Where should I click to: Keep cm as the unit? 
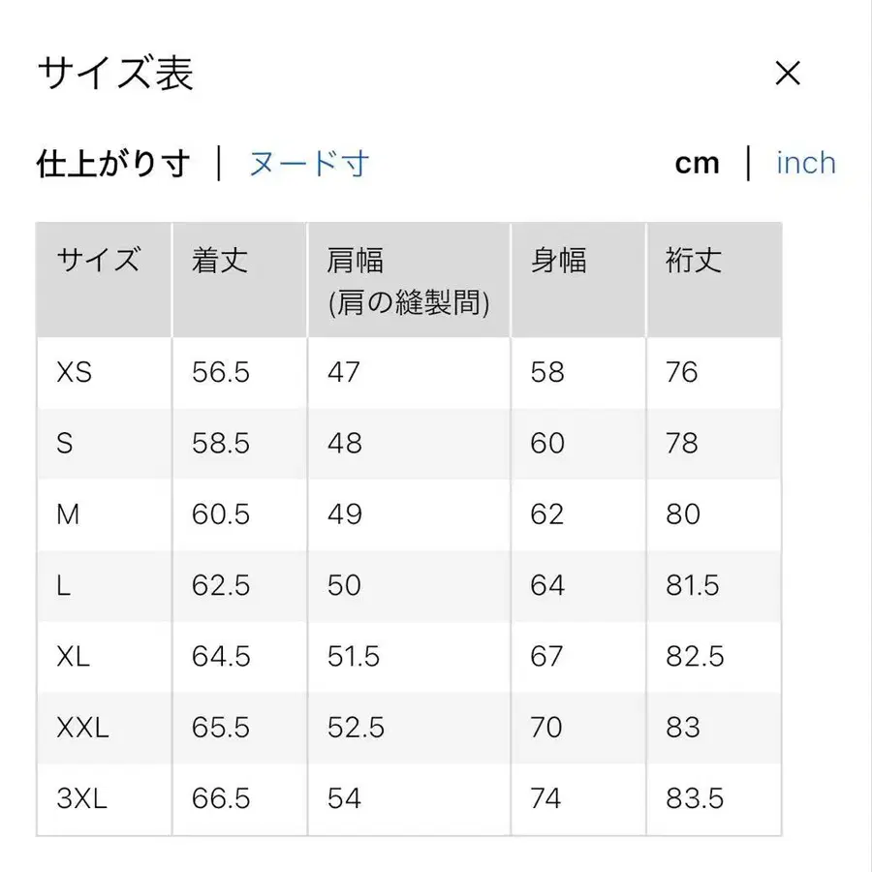(697, 162)
